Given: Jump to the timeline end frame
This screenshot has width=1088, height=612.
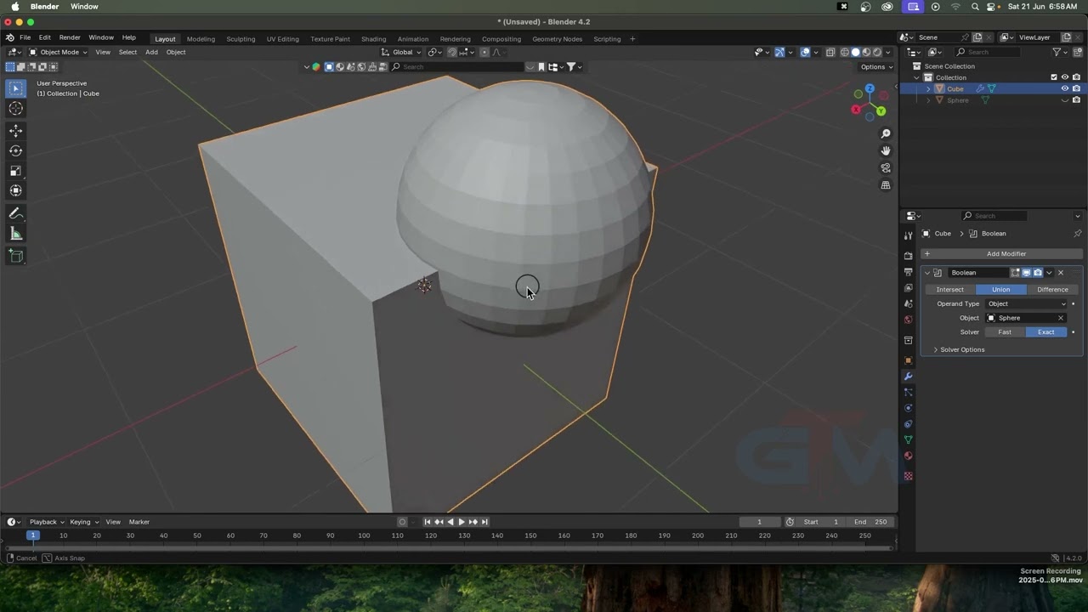Looking at the screenshot, I should point(484,522).
